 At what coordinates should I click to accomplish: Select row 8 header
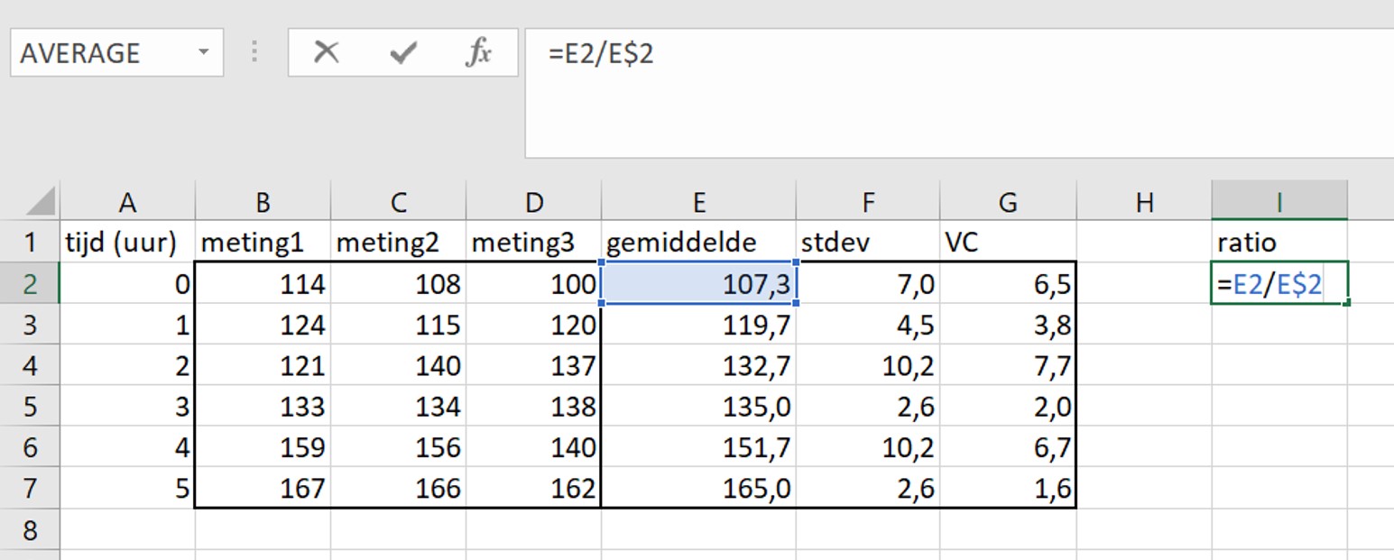click(30, 529)
